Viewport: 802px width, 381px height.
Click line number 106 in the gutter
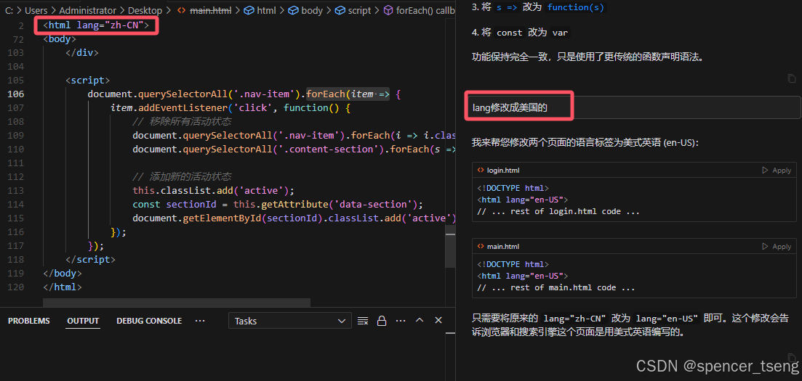16,94
